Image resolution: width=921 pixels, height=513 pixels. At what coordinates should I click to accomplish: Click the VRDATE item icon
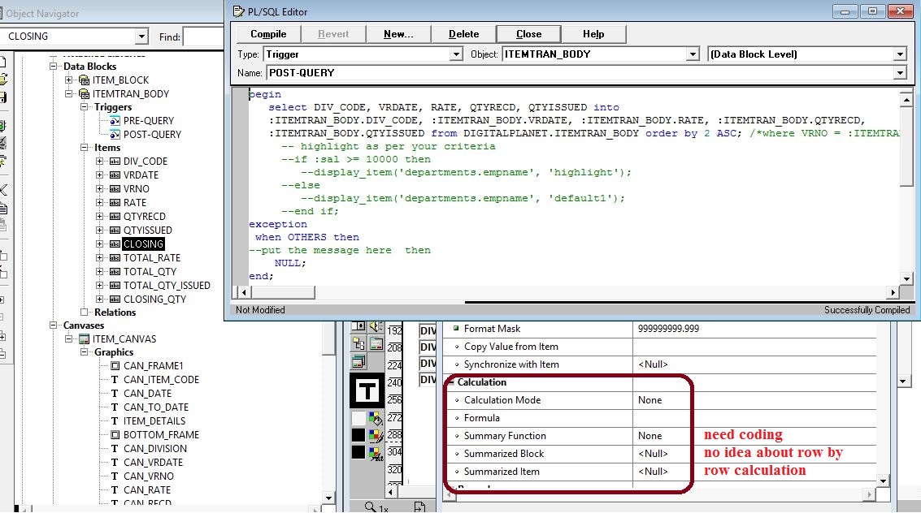[115, 175]
